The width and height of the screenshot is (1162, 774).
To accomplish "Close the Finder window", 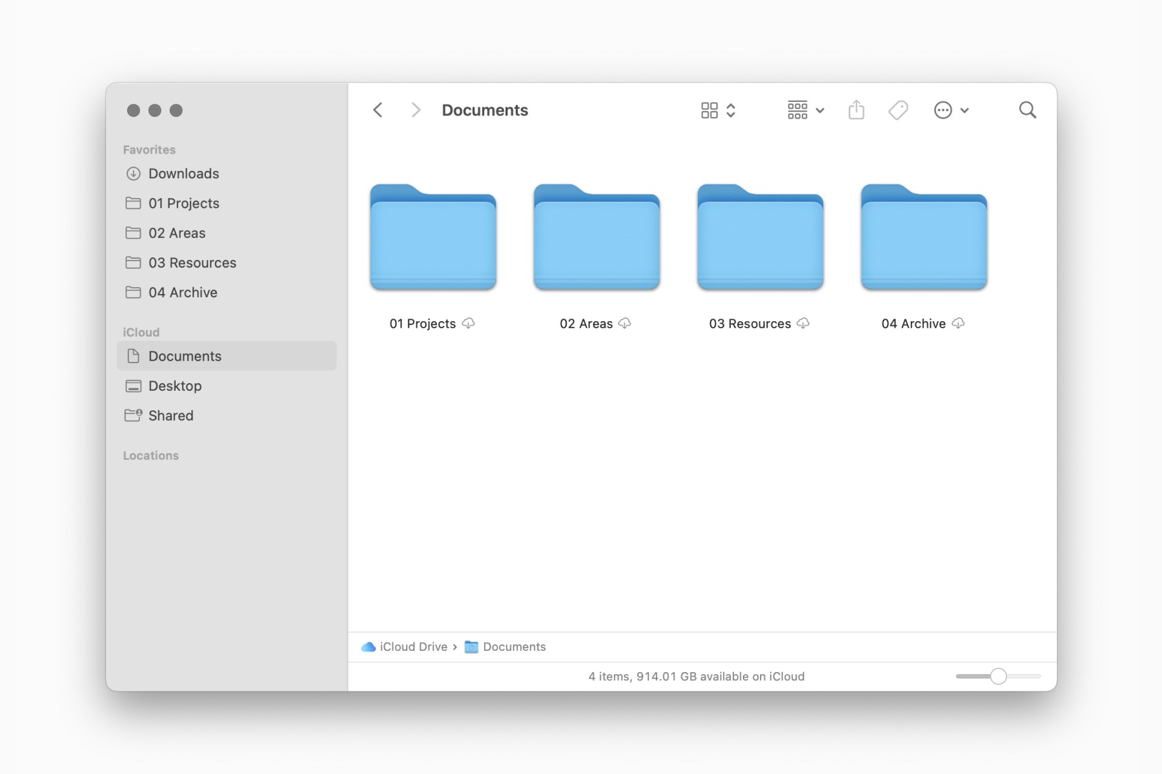I will tap(134, 110).
